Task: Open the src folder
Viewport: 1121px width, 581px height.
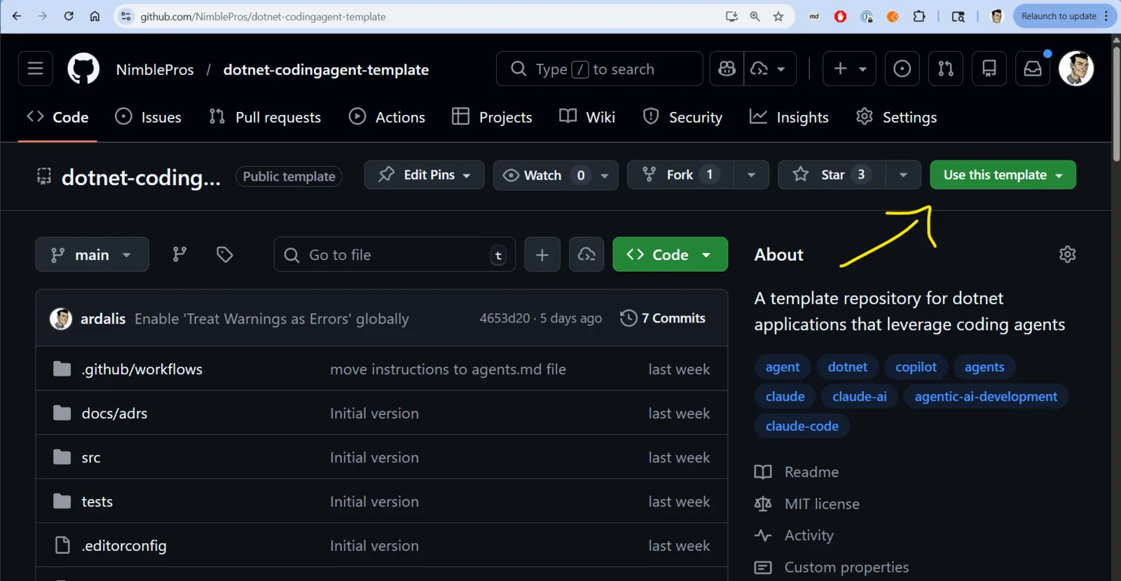Action: pos(91,458)
